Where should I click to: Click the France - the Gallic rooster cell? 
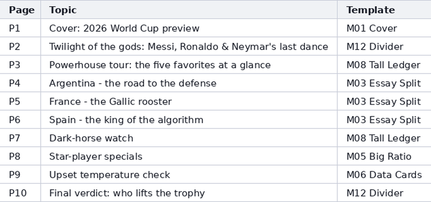click(x=189, y=101)
